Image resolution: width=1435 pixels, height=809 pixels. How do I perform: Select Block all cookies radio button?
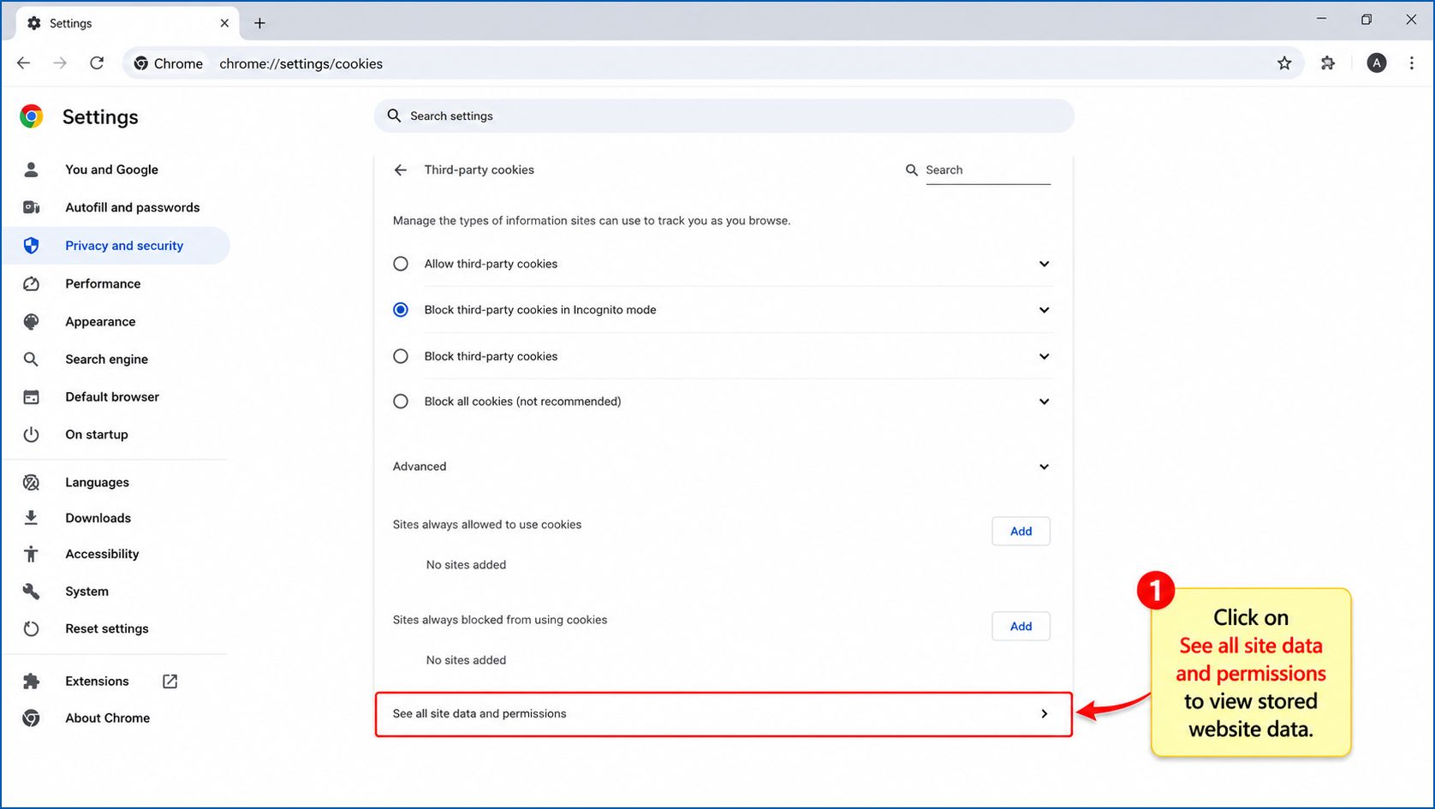tap(401, 402)
